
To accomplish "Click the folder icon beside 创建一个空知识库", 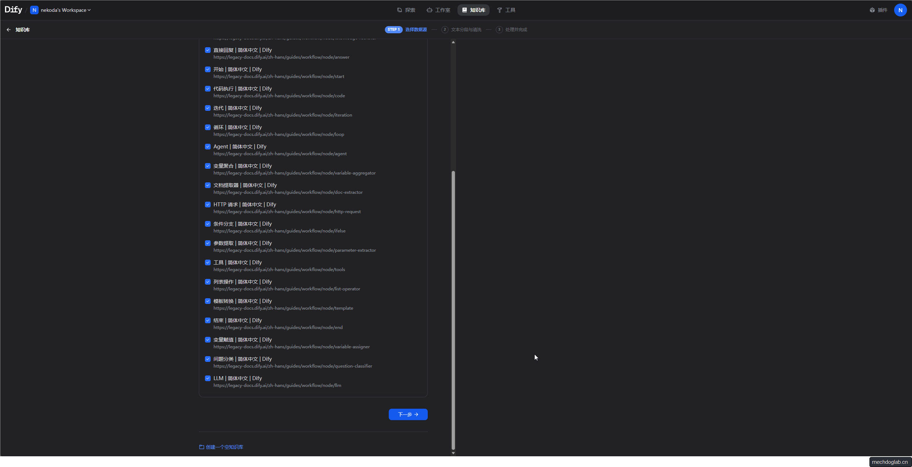I will coord(202,447).
